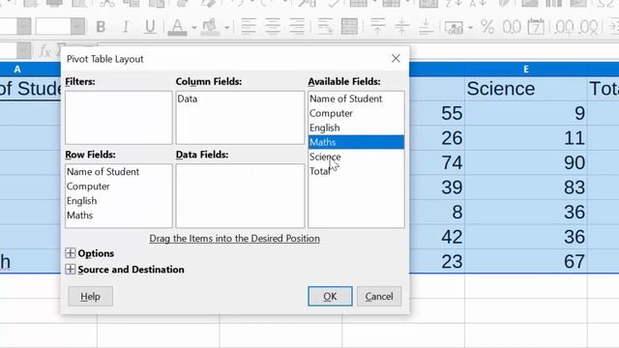Click cell with value 26

point(437,137)
